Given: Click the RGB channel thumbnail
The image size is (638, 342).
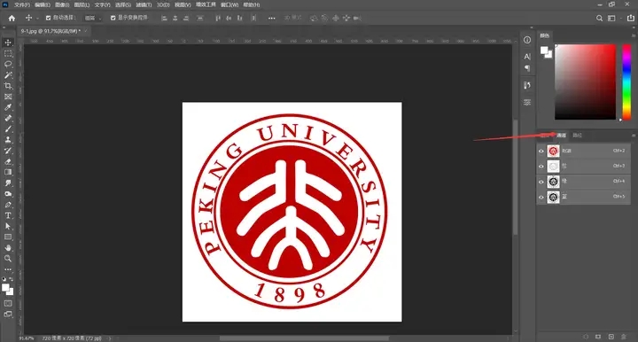Looking at the screenshot, I should click(x=553, y=152).
